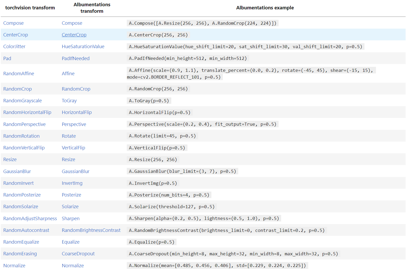
Task: Open the RandomEqualize link
Action: point(21,242)
